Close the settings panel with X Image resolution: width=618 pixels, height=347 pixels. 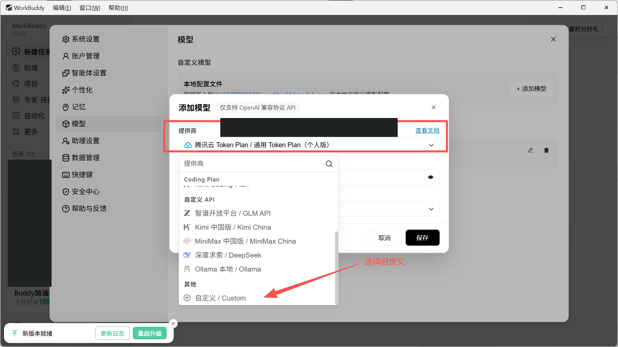pos(553,39)
